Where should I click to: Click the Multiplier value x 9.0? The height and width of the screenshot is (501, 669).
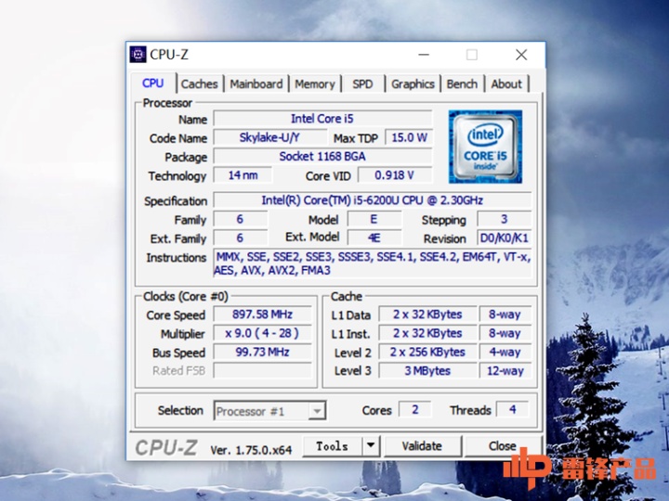coord(262,333)
